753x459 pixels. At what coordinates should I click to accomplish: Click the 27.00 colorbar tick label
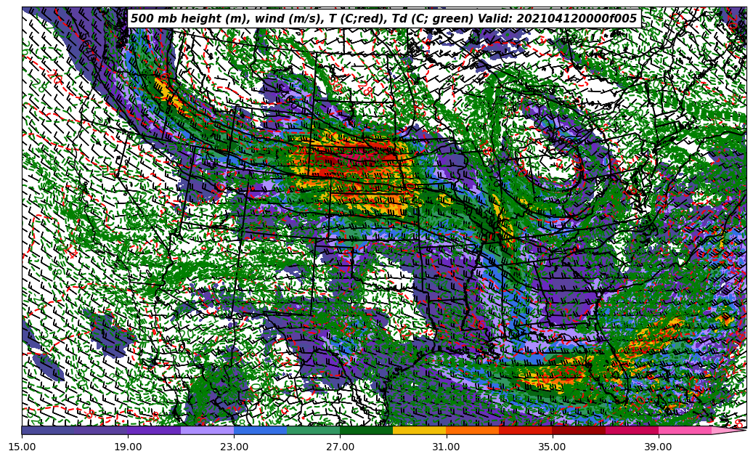click(340, 447)
